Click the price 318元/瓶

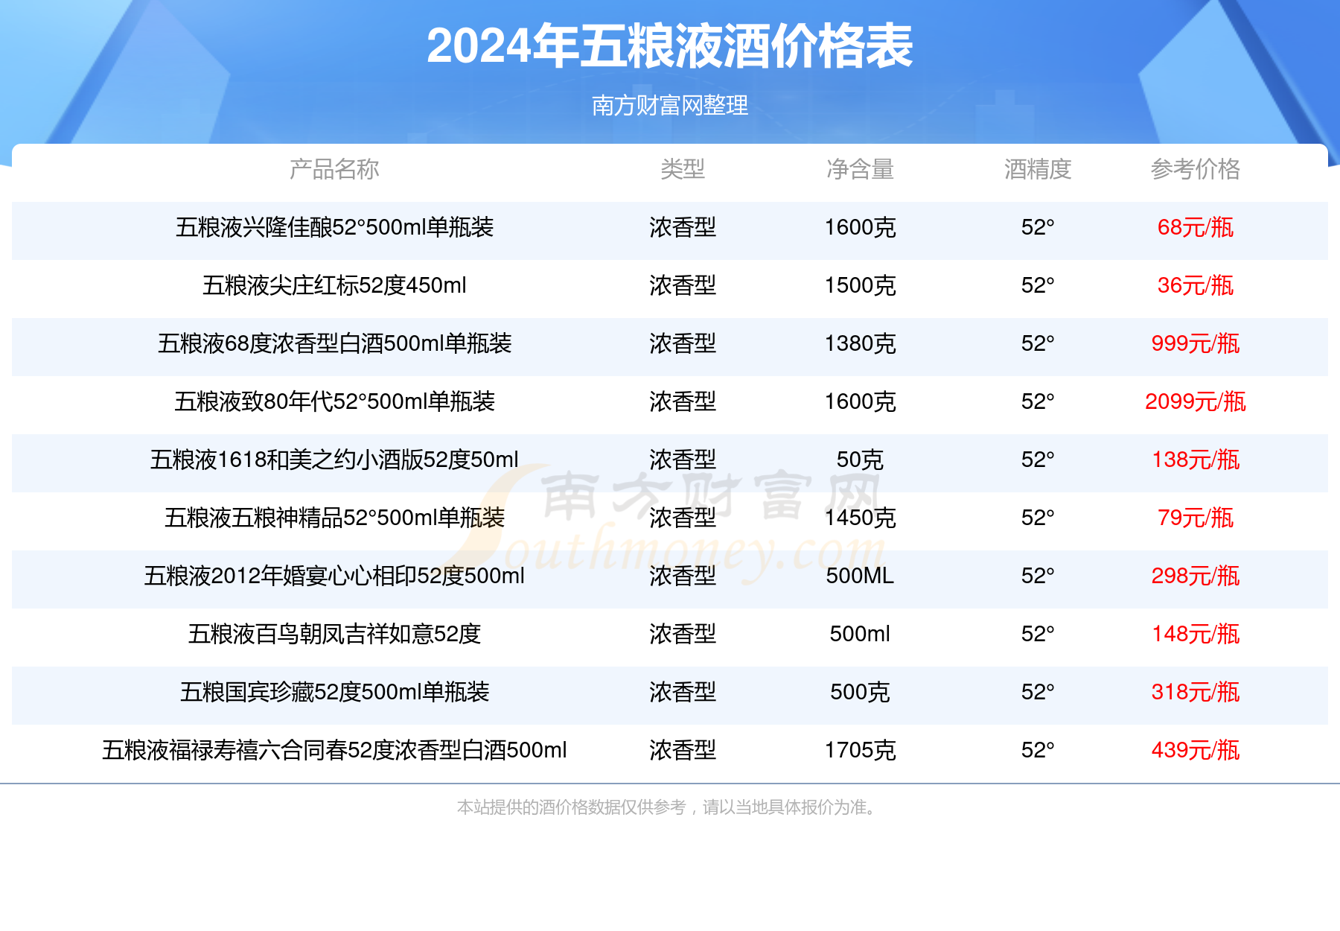[x=1196, y=692]
